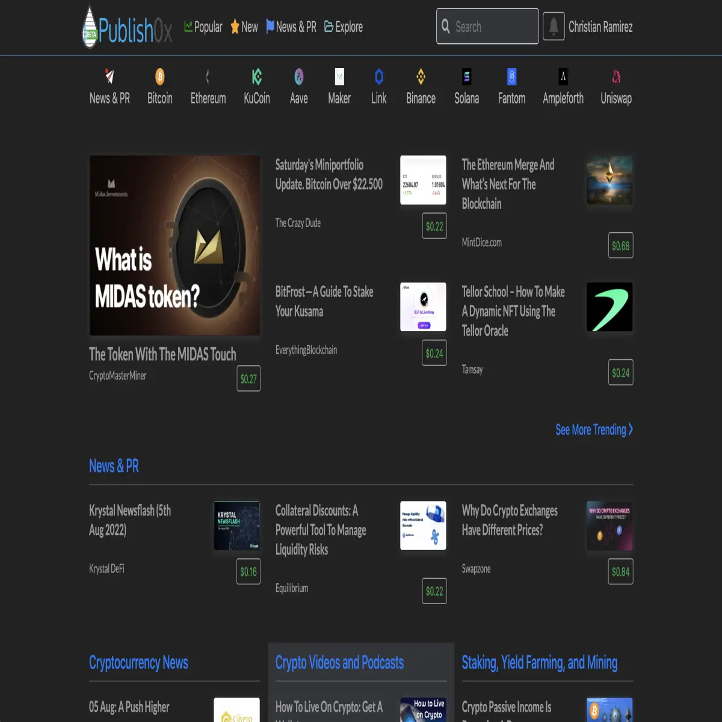Open the Collateral Discounts thumbnail
This screenshot has height=722, width=722.
tap(424, 525)
